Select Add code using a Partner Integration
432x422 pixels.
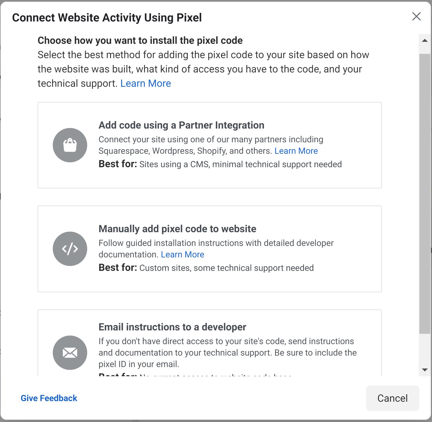209,145
